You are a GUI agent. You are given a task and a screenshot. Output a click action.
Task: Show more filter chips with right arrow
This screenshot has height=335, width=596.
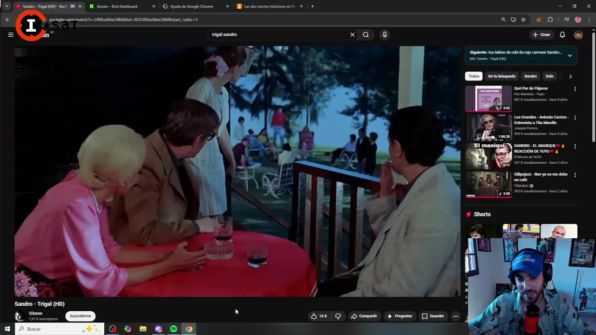click(570, 76)
